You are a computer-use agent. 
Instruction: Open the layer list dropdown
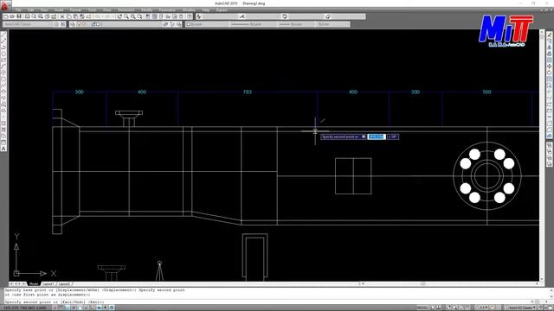coord(120,24)
